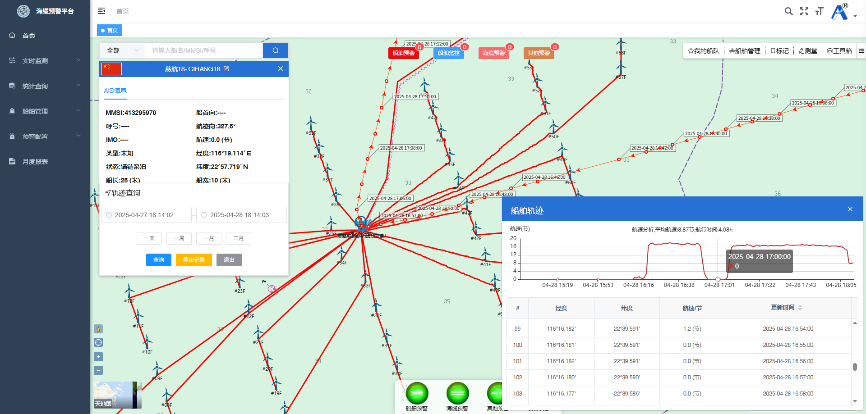The width and height of the screenshot is (866, 414).
Task: Click the 导出记录 export button
Action: [x=194, y=260]
